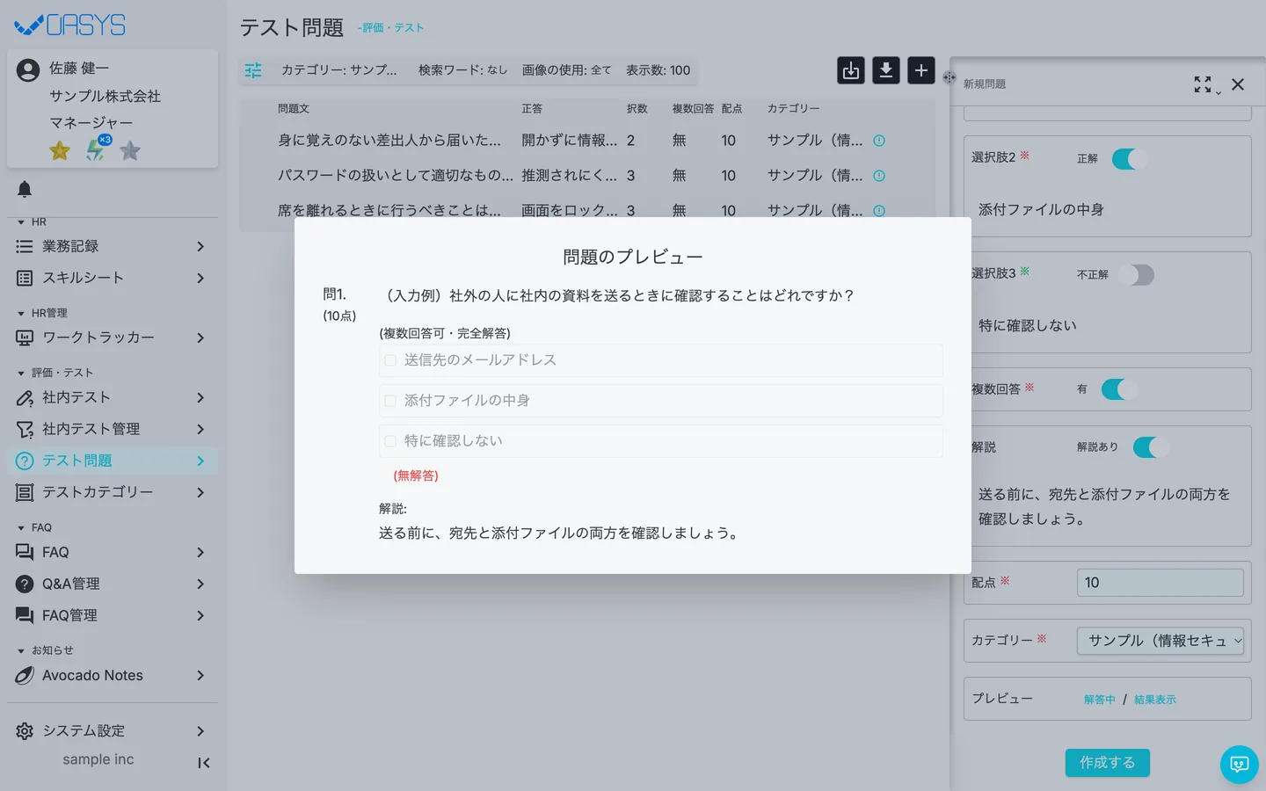Check the 特に確認しない option
This screenshot has width=1266, height=791.
[390, 441]
